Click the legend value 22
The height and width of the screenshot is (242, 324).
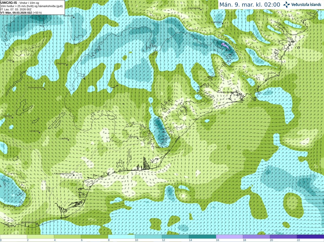[x=298, y=240]
